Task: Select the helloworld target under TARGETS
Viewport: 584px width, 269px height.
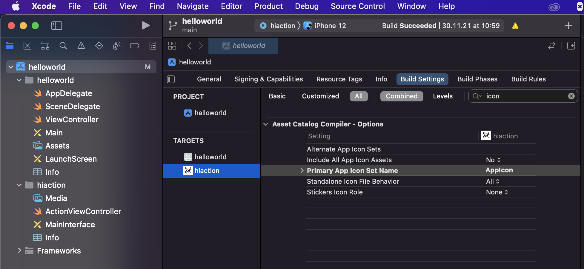Action: point(205,157)
